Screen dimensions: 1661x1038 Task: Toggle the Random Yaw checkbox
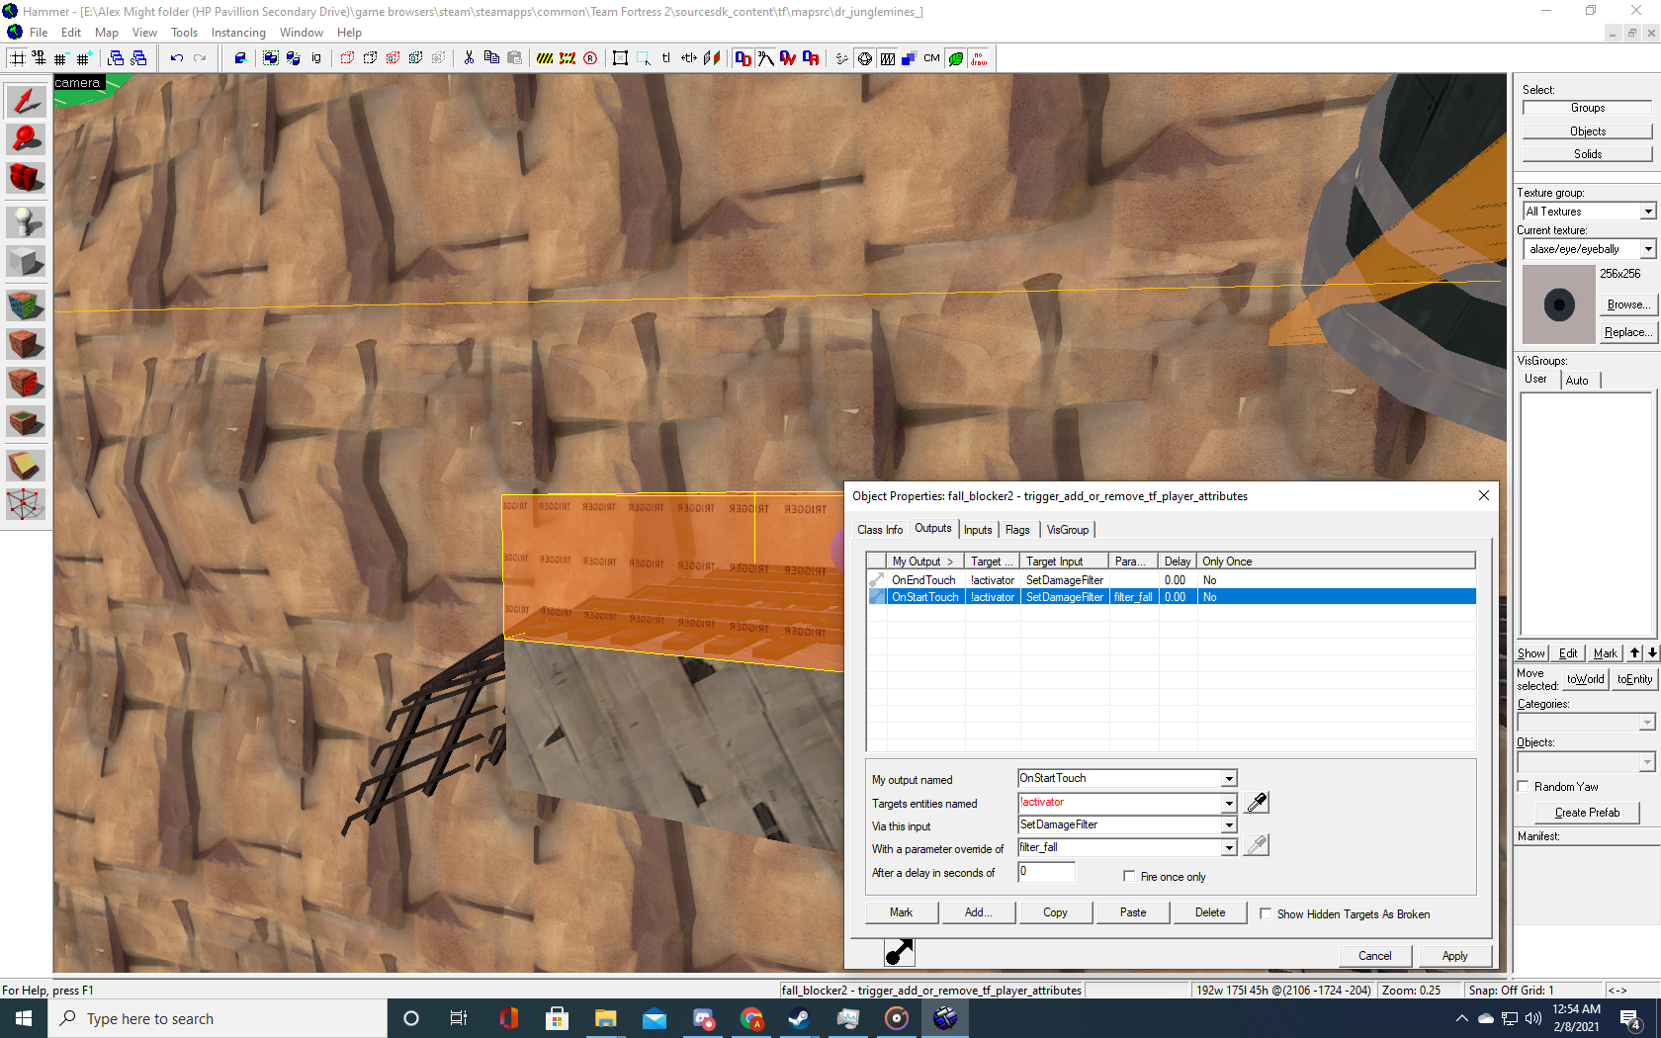click(x=1524, y=787)
